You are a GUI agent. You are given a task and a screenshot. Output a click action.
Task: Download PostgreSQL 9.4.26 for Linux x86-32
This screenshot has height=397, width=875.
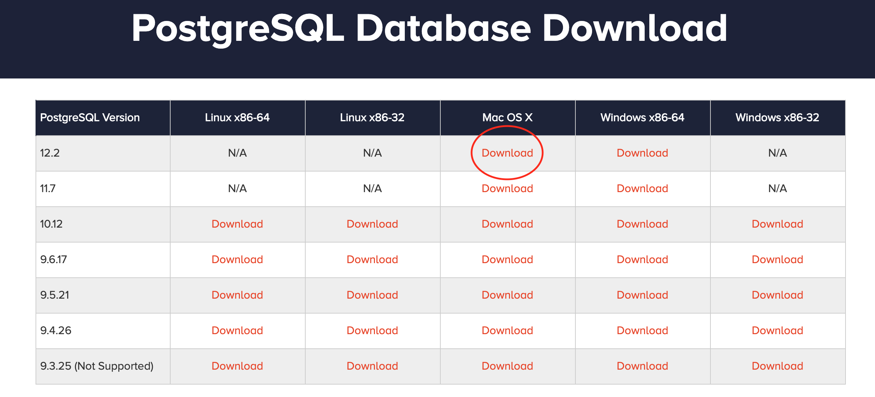pyautogui.click(x=372, y=331)
